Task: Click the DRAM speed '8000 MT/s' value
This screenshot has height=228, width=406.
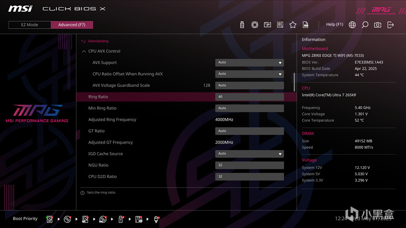Action: (364, 148)
